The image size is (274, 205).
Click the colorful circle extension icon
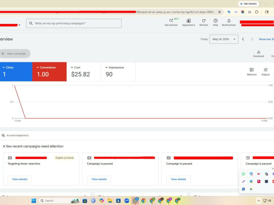coord(243,12)
